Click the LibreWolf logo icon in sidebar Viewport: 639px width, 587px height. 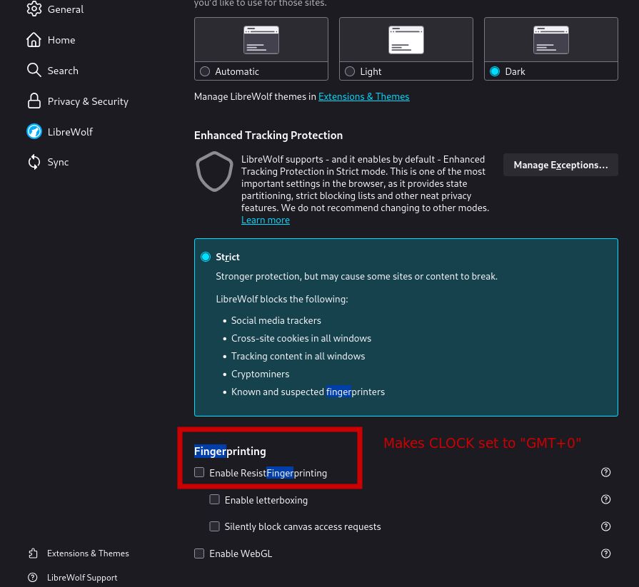tap(34, 131)
